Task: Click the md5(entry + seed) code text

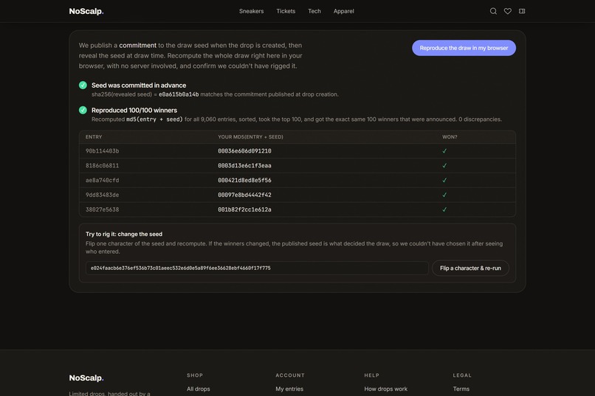Action: [154, 119]
